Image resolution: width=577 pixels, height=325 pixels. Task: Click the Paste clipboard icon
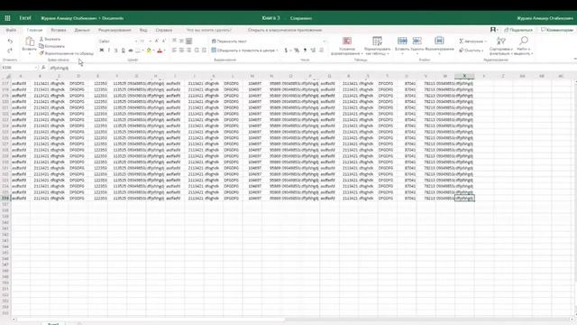pyautogui.click(x=30, y=42)
